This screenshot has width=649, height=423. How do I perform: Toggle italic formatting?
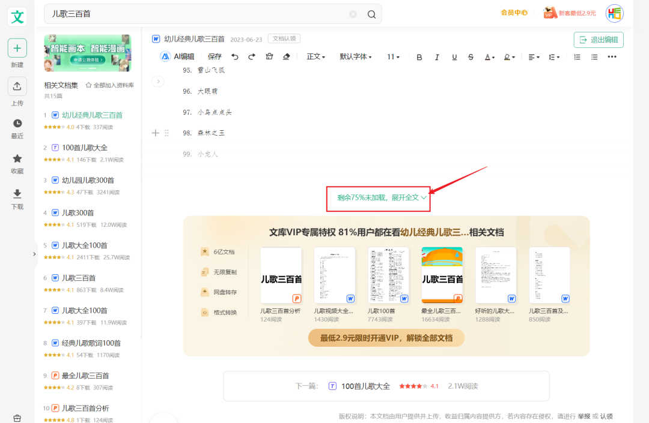437,57
